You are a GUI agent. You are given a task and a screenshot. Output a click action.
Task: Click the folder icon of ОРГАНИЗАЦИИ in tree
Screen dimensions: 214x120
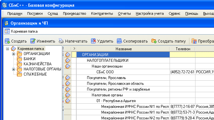coord(19,54)
